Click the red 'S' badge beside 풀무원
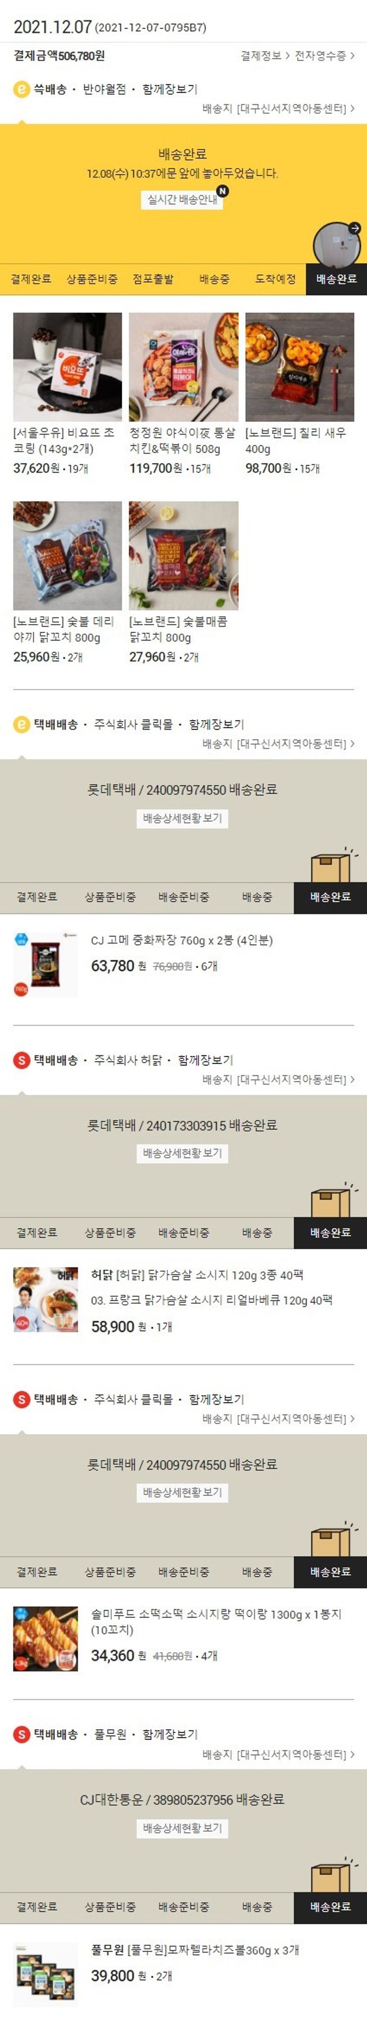Screen dimensions: 367x2021 (x=22, y=1734)
